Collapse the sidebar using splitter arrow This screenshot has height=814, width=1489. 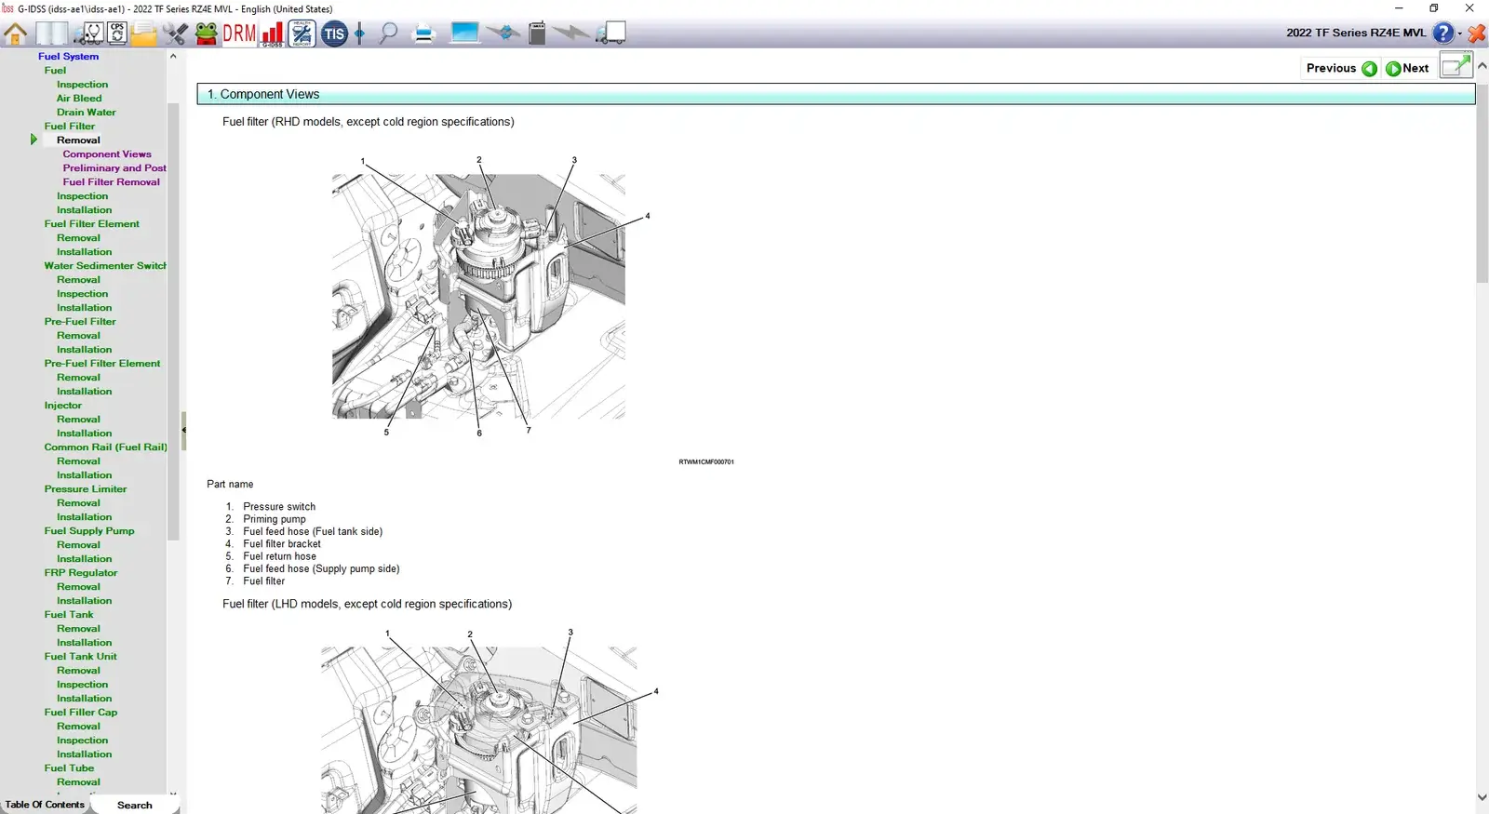point(183,430)
